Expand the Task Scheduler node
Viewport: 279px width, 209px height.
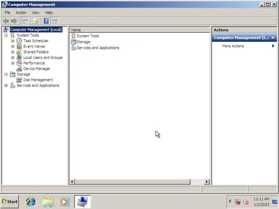13,41
